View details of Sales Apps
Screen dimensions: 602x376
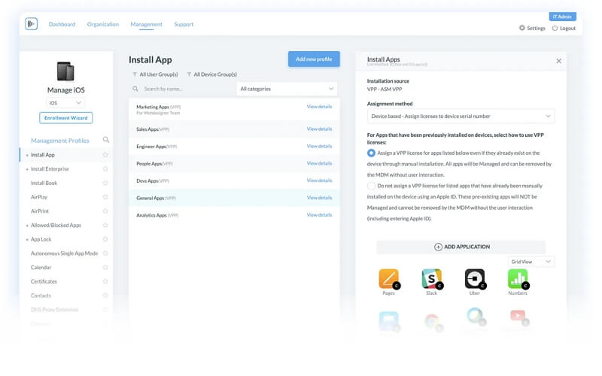(319, 129)
